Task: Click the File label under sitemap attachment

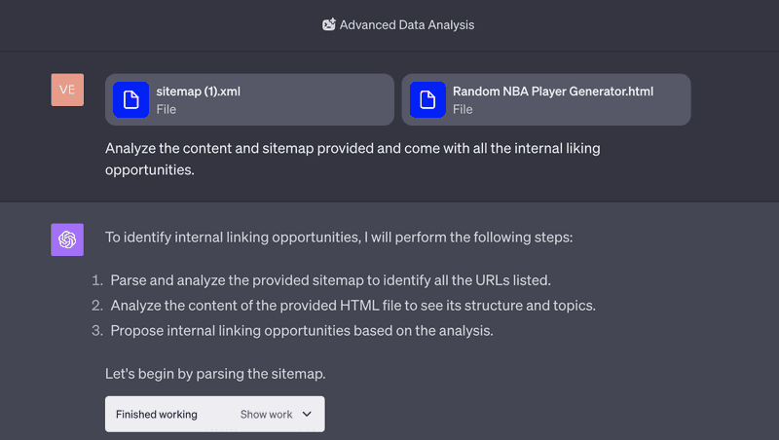Action: point(166,109)
